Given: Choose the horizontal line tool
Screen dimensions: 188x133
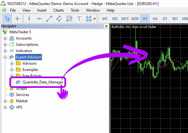Looking at the screenshot, I should tap(39, 19).
